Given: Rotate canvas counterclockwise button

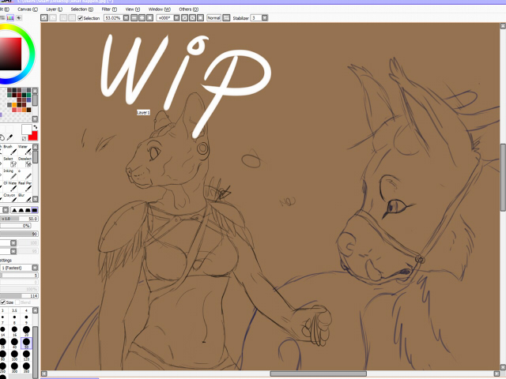Looking at the screenshot, I should point(184,18).
